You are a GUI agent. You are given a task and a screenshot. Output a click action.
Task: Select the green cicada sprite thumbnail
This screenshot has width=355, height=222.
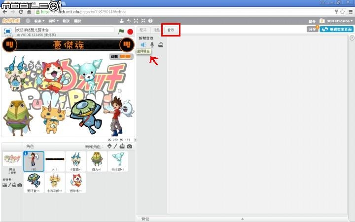pyautogui.click(x=97, y=161)
